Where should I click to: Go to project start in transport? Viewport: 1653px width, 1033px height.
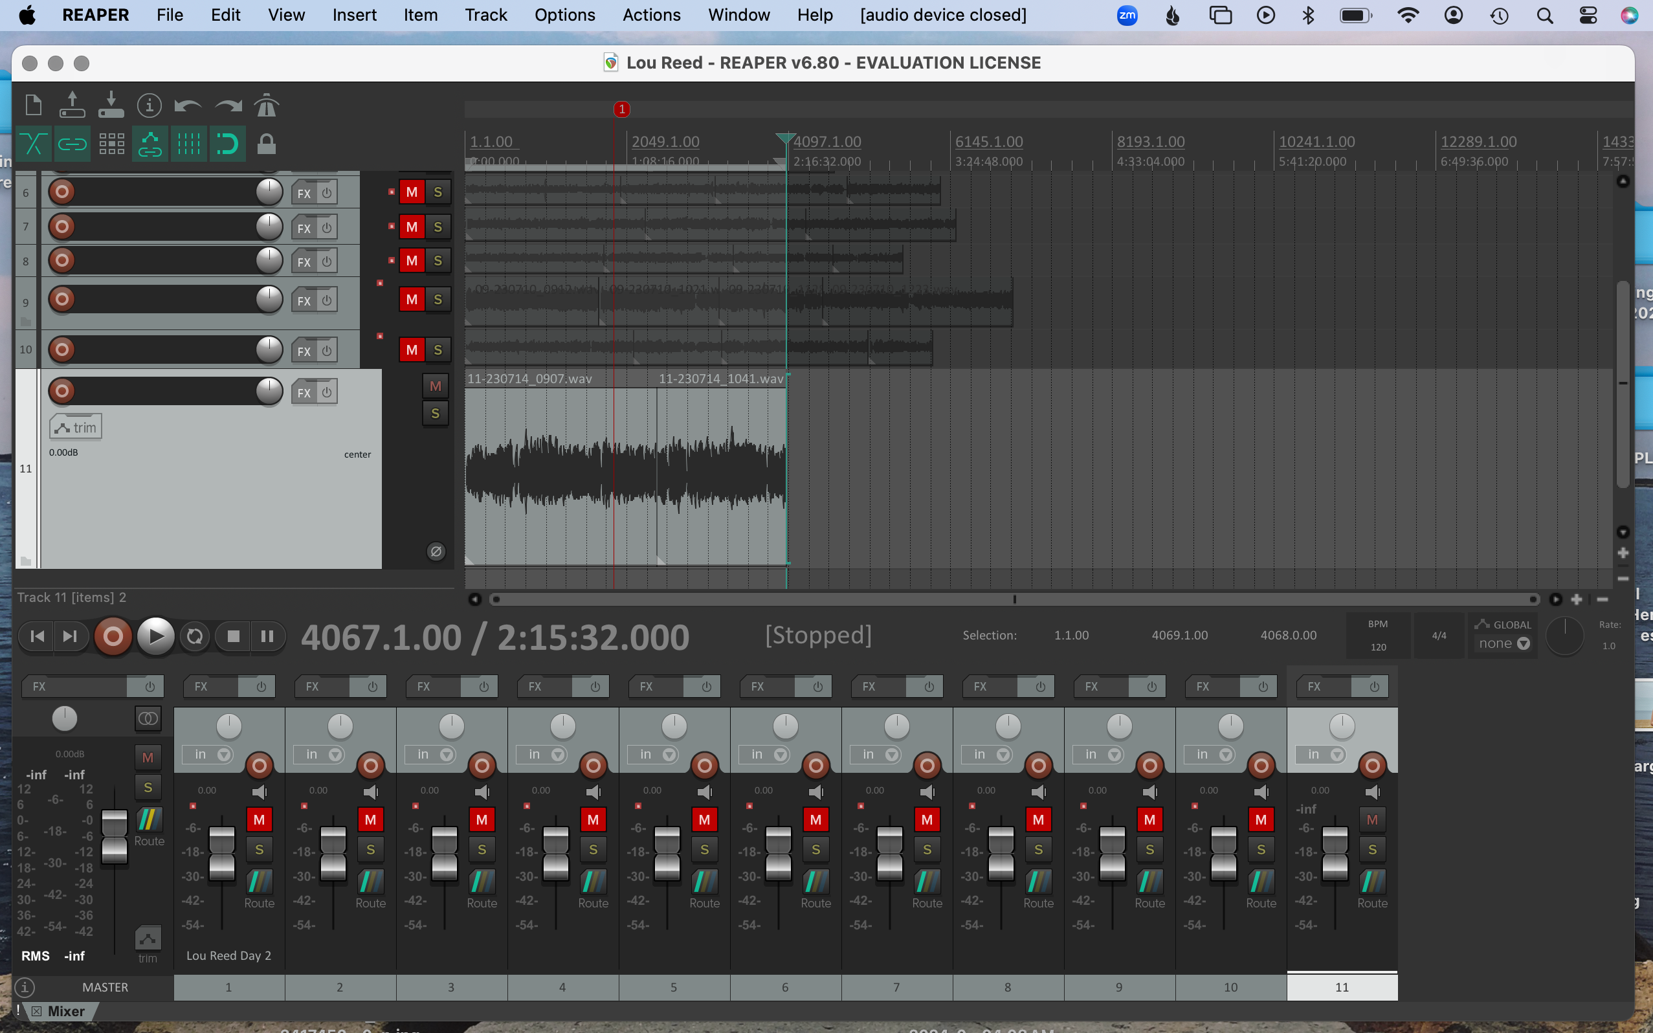click(x=37, y=637)
